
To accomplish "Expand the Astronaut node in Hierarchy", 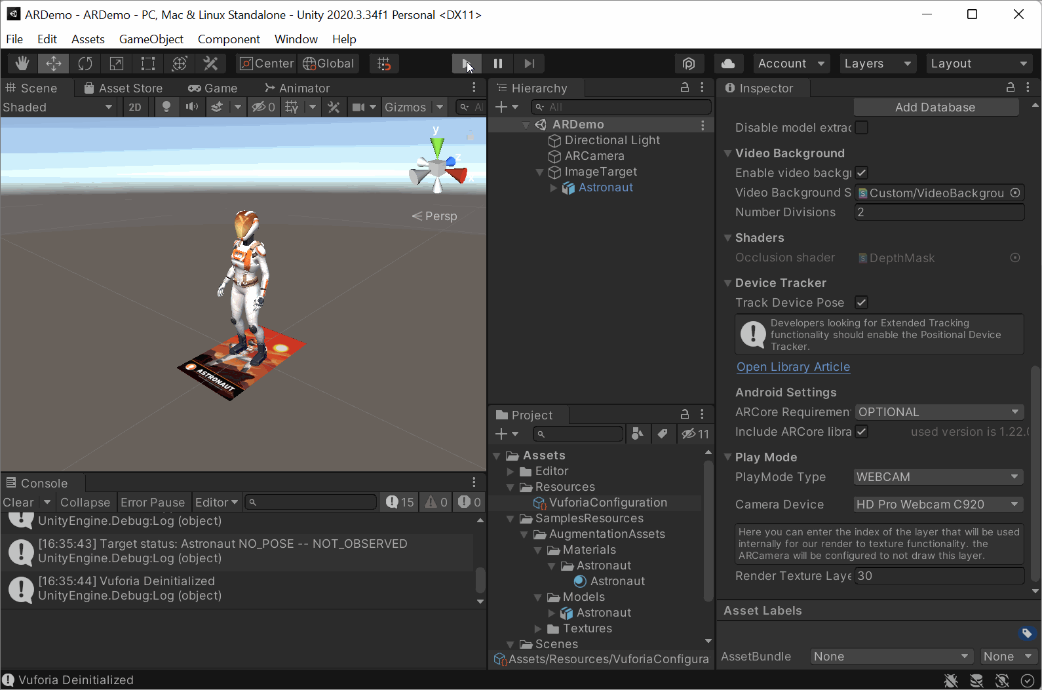I will (553, 187).
